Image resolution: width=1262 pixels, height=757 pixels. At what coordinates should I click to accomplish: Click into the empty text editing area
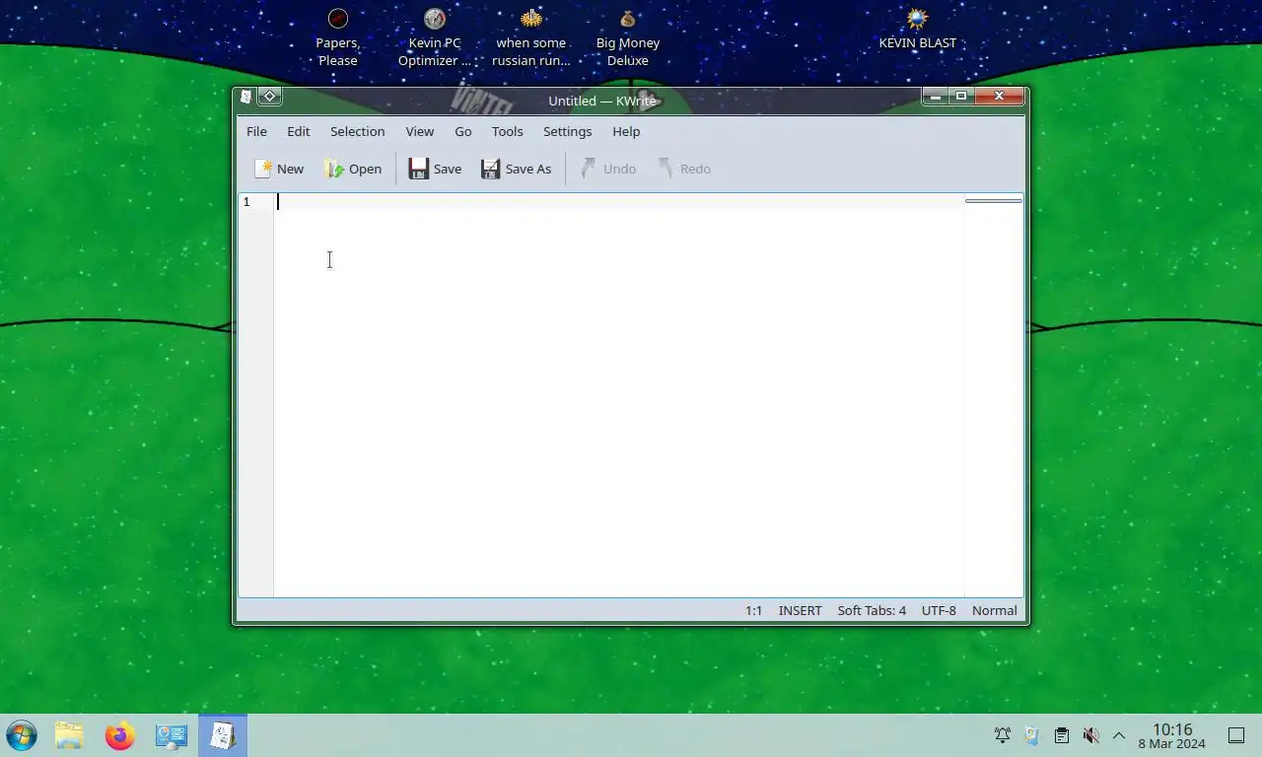(619, 394)
